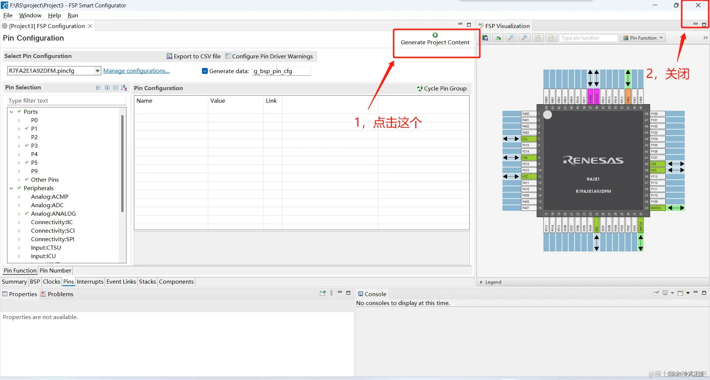The width and height of the screenshot is (710, 380).
Task: Open the Clocks tab
Action: [51, 281]
